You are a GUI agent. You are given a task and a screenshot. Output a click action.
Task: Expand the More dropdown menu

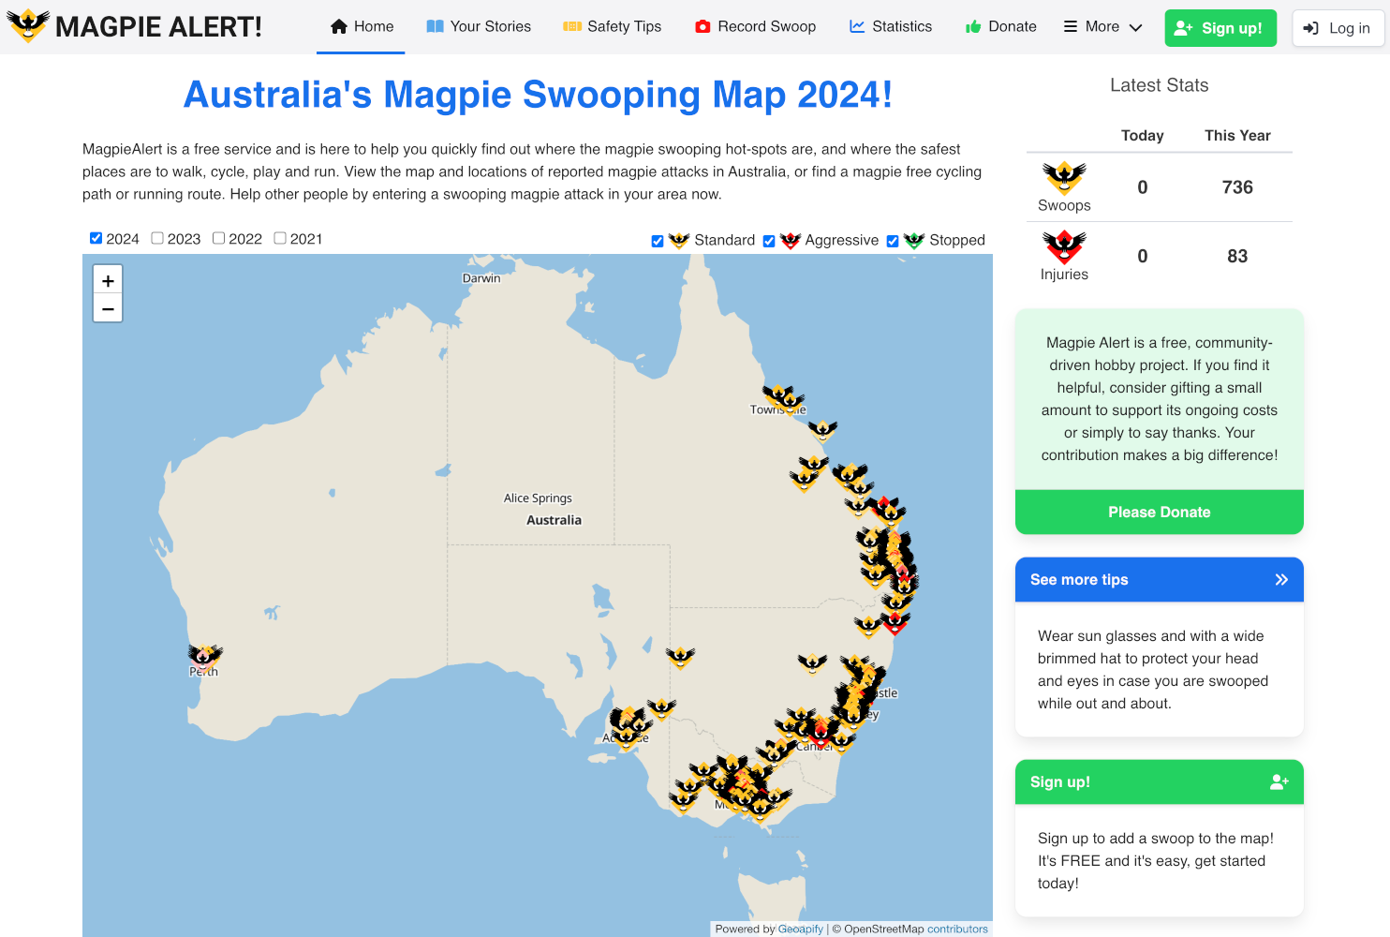tap(1102, 26)
